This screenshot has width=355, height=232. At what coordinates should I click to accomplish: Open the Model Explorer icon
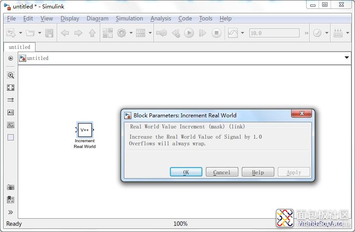point(141,33)
